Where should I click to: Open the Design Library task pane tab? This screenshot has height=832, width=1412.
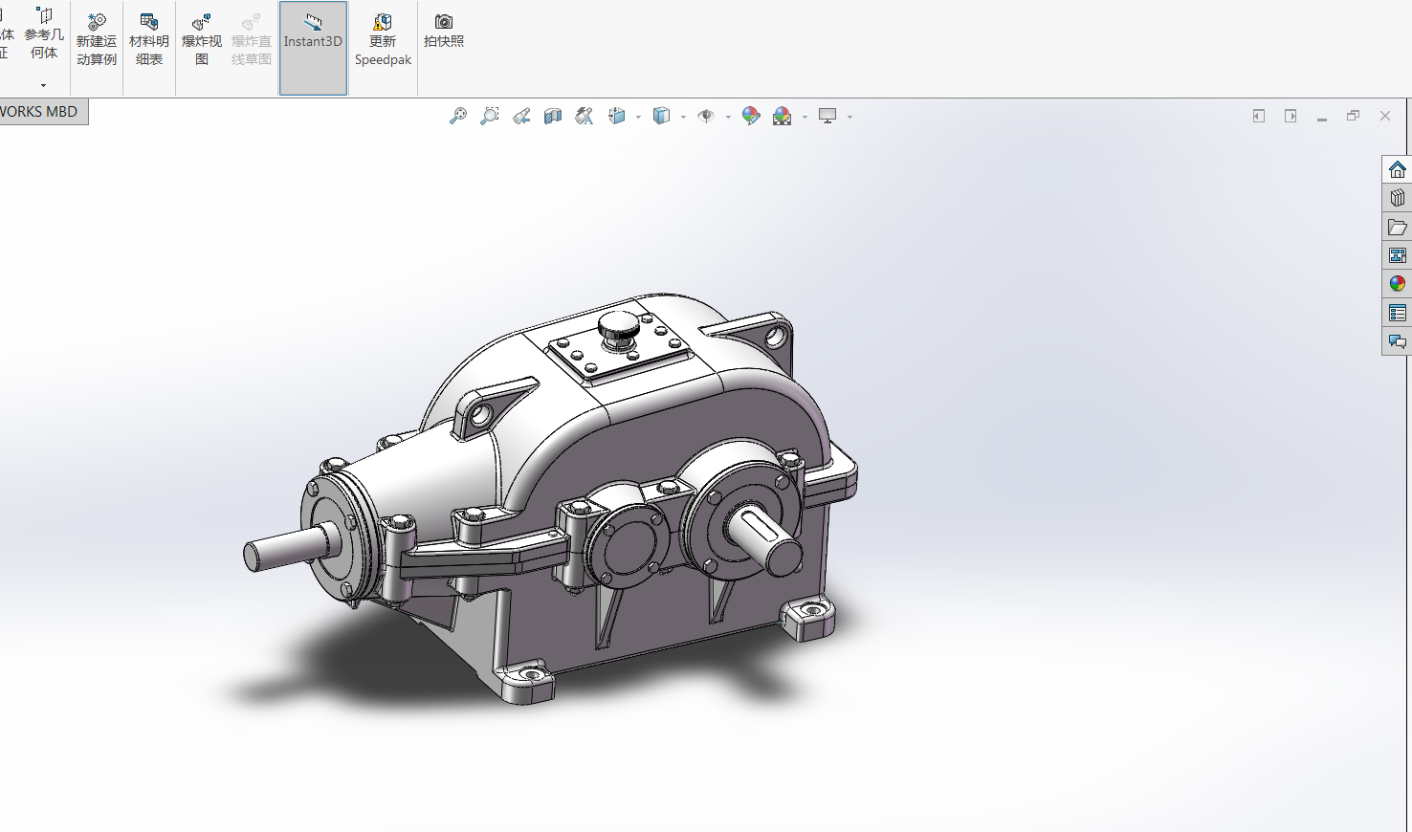click(1397, 198)
